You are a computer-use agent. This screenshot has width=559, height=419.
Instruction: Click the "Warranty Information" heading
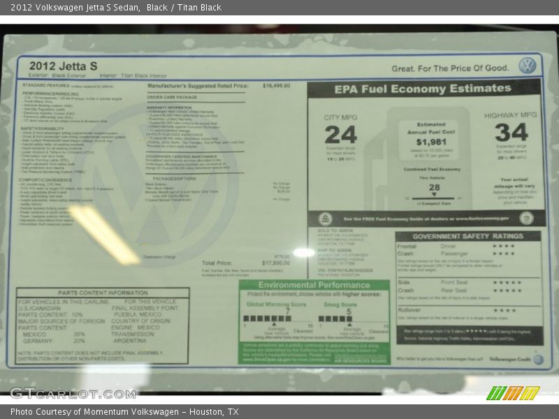coord(169,108)
